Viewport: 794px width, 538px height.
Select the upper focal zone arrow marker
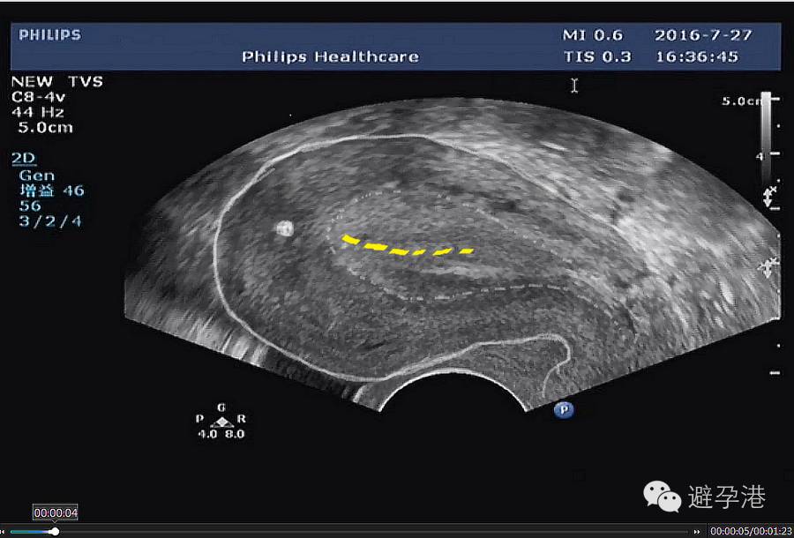pyautogui.click(x=768, y=197)
